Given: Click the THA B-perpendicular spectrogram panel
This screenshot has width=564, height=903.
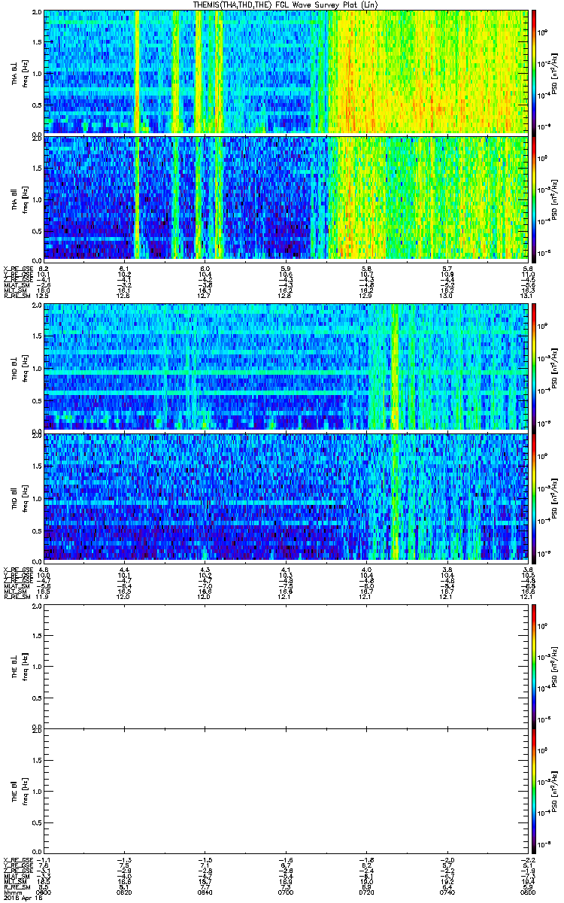Looking at the screenshot, I should 286,72.
